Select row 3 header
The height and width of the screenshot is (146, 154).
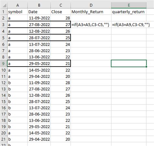pyautogui.click(x=4, y=25)
